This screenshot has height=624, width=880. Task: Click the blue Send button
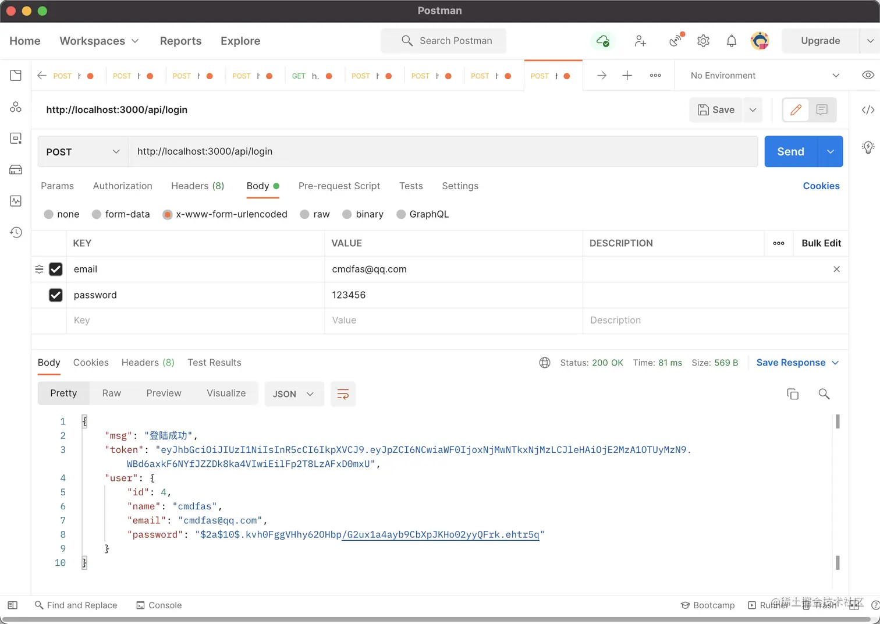[791, 151]
